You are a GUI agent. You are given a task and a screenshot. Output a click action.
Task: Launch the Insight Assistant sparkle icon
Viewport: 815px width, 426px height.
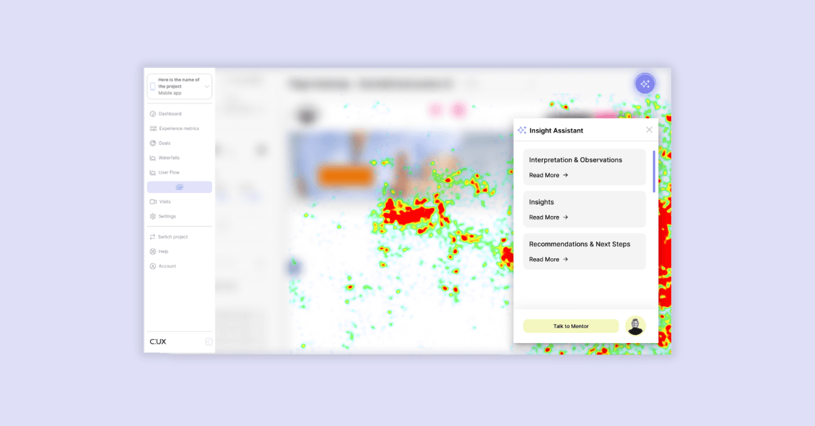tap(644, 83)
